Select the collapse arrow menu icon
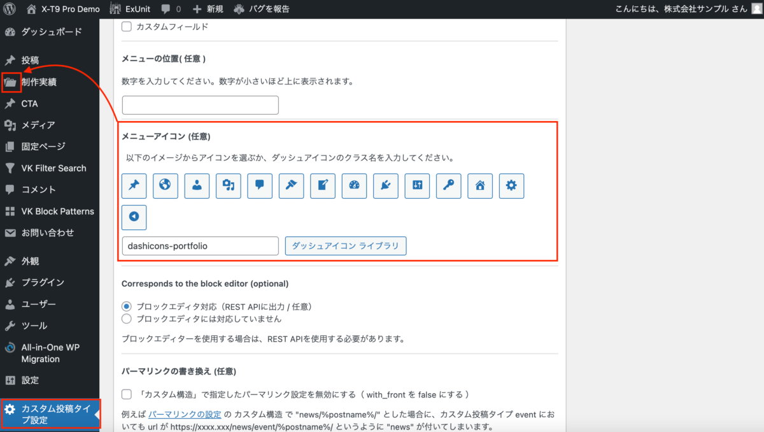 click(134, 217)
